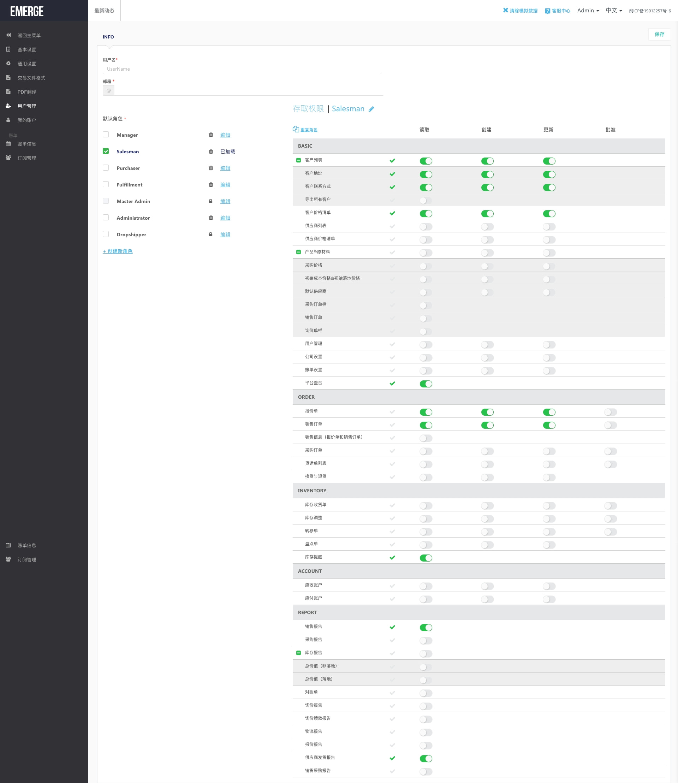The image size is (678, 783).
Task: Collapse the 库存报告 permission group
Action: pyautogui.click(x=298, y=653)
